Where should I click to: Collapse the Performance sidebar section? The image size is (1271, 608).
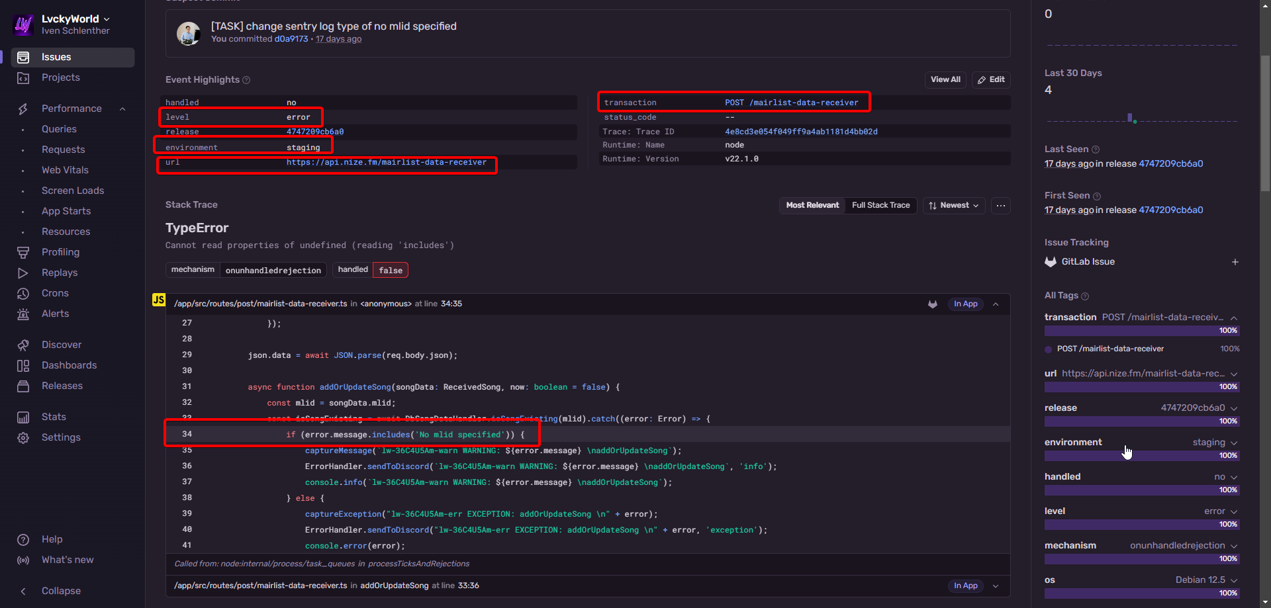coord(122,109)
